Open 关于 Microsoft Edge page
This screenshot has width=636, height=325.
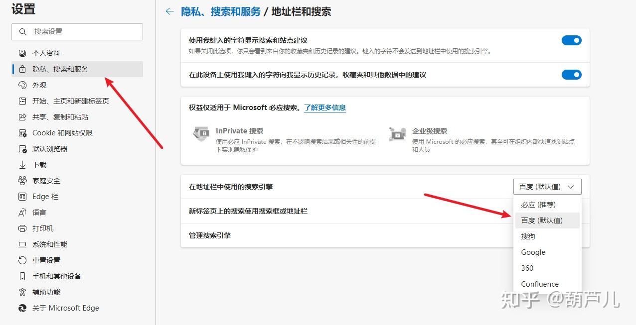click(77, 308)
